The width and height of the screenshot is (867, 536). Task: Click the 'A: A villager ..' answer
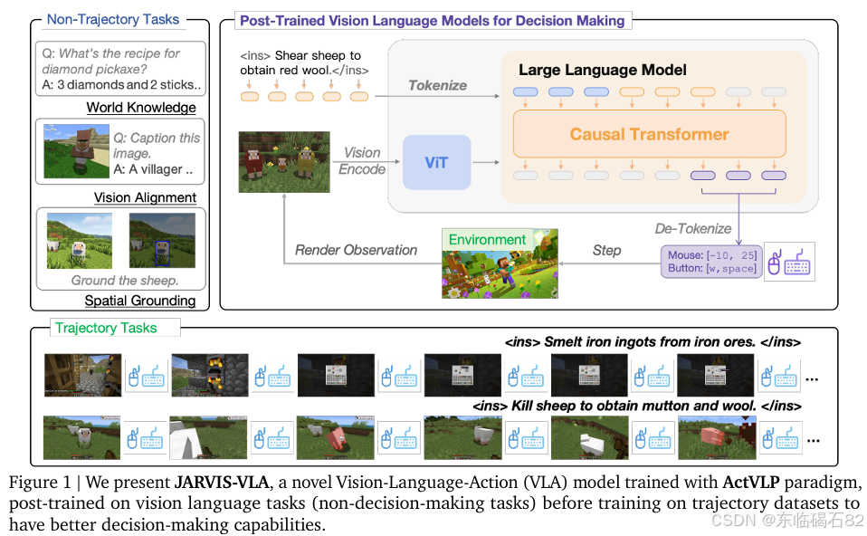(x=153, y=169)
